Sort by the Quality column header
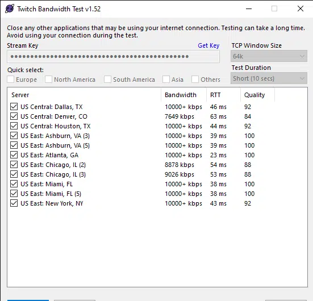This screenshot has height=301, width=313. click(258, 95)
